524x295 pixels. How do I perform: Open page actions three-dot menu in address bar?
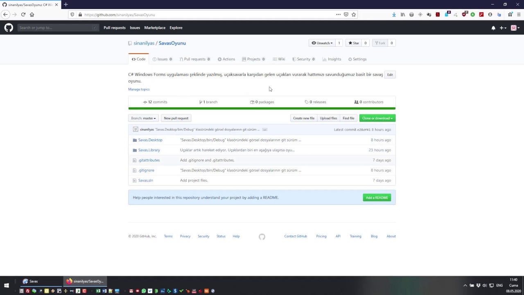click(x=338, y=14)
